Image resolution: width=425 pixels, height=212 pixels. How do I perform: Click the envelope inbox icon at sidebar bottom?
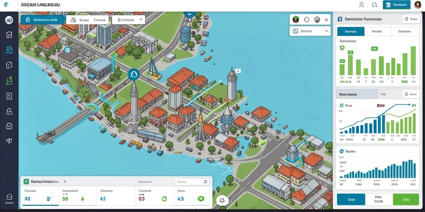9,197
